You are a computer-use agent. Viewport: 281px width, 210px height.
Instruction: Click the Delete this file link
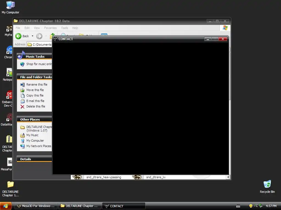coord(36,106)
